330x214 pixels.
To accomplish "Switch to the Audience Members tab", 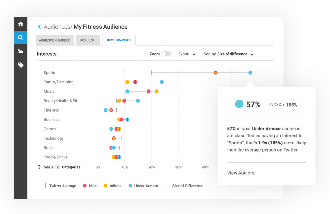I will tap(54, 40).
